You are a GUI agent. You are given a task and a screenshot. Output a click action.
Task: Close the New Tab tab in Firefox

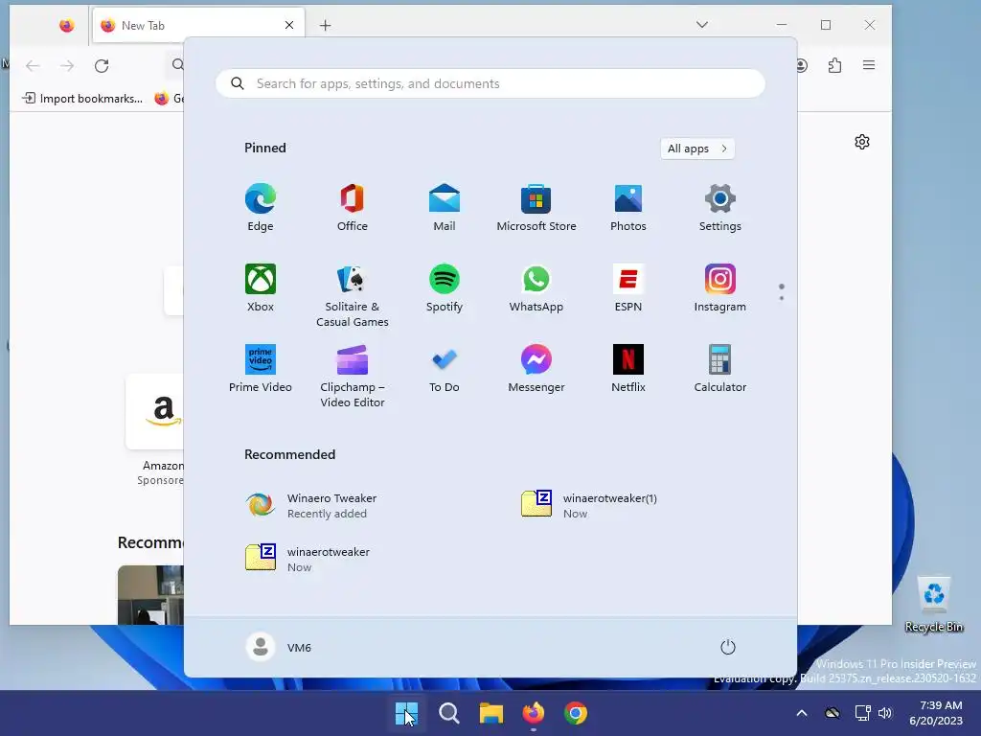pyautogui.click(x=289, y=25)
